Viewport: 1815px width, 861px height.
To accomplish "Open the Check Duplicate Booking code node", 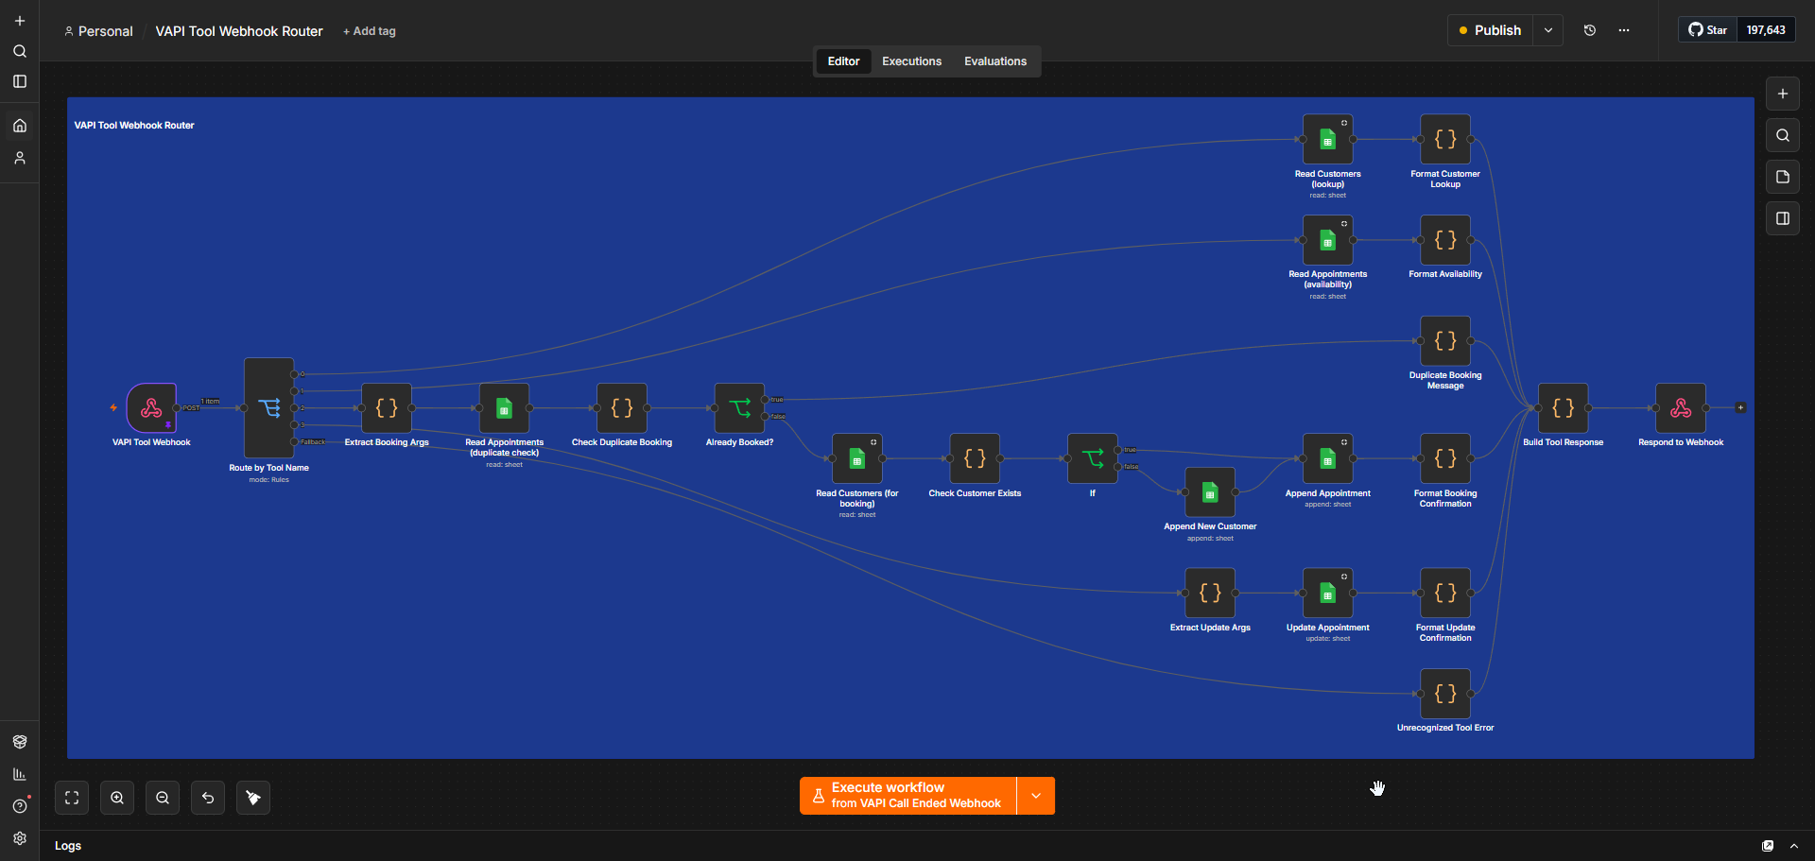I will tap(622, 407).
